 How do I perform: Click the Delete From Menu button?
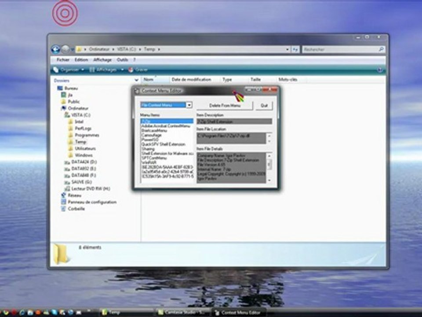[225, 105]
